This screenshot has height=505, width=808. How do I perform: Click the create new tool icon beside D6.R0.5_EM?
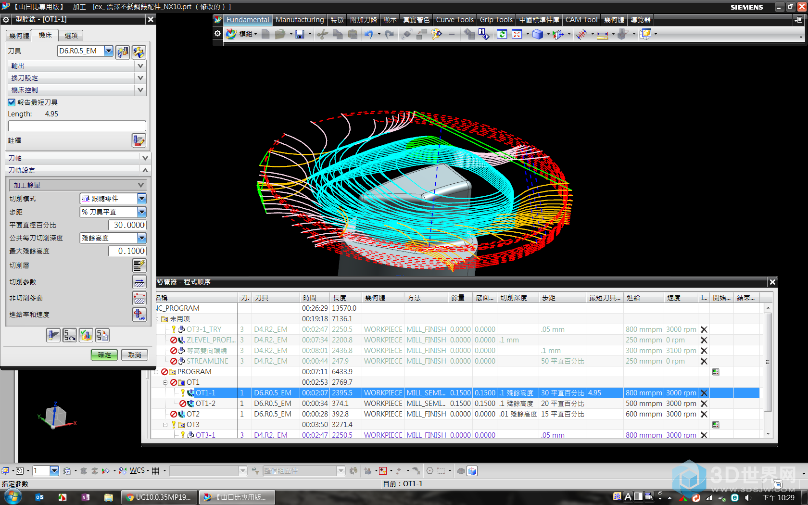(x=123, y=51)
